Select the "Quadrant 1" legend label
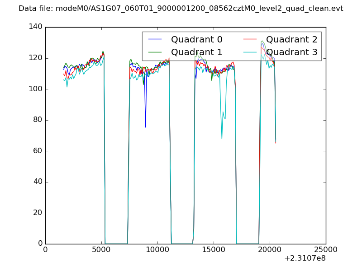Screen dimensions: 362x271 click(x=196, y=52)
